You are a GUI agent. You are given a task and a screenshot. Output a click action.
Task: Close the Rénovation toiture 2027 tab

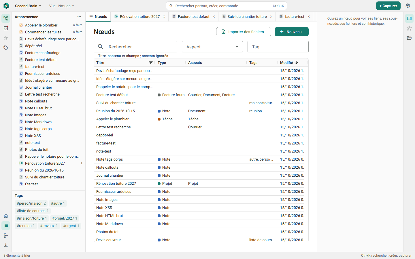click(x=164, y=17)
